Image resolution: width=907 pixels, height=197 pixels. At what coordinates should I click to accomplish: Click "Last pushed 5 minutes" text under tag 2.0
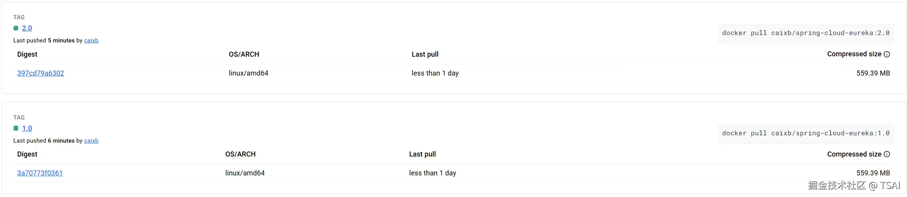44,40
